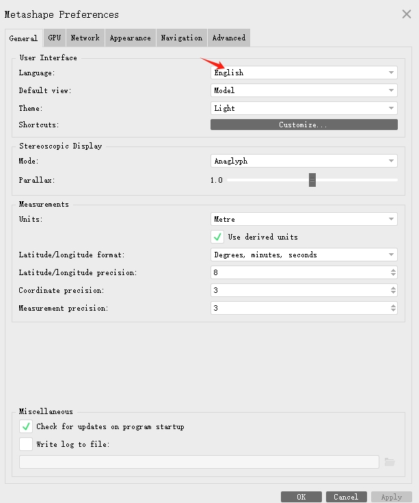Screen dimensions: 419x503
Task: Decrease coordinate precision with down arrow
Action: [393, 293]
